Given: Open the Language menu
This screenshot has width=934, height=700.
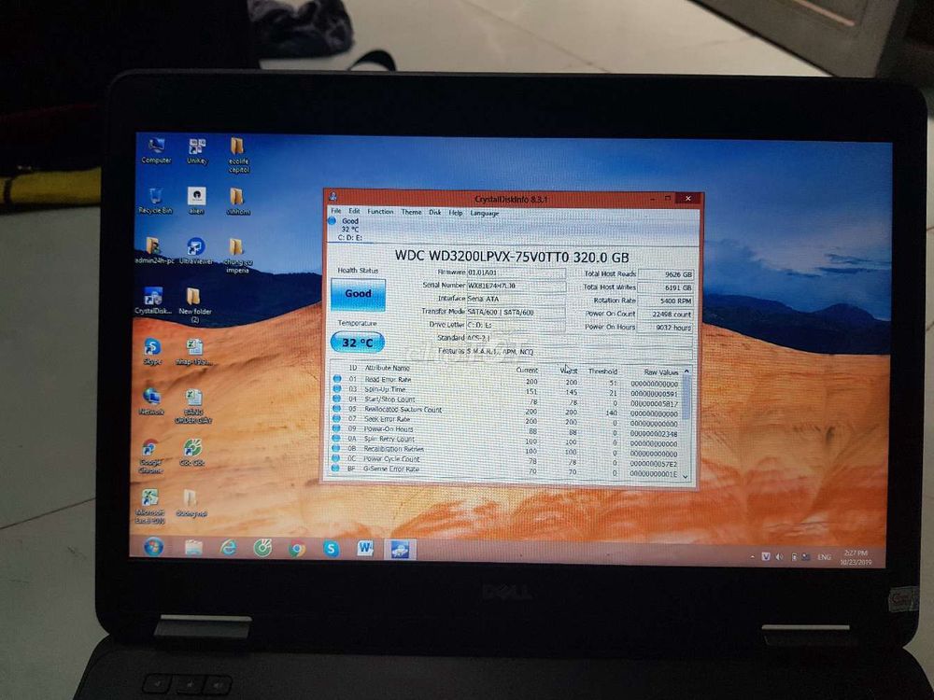Looking at the screenshot, I should click(x=484, y=213).
